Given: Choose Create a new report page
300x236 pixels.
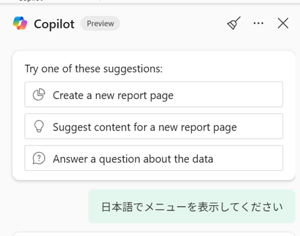Looking at the screenshot, I should pos(153,94).
